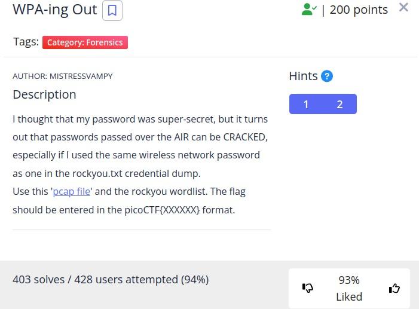
Task: Download the pcap file link
Action: [x=72, y=191]
